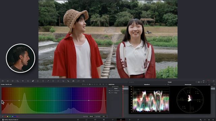The image size is (216, 121).
Task: Open the curves palette options menu
Action: (106, 84)
